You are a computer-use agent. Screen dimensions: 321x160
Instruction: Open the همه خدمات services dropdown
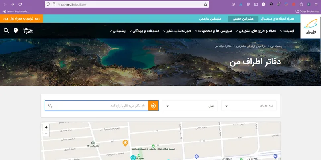click(249, 106)
